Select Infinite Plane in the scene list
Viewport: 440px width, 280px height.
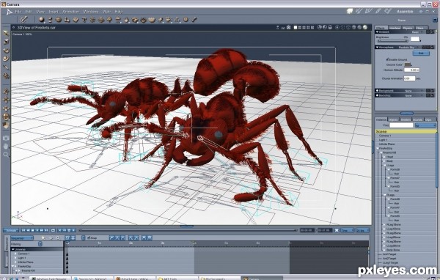click(386, 144)
